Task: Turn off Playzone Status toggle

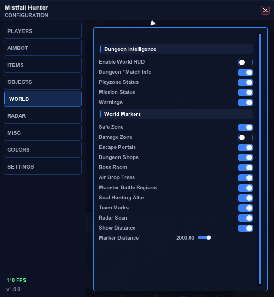Action: click(x=246, y=82)
